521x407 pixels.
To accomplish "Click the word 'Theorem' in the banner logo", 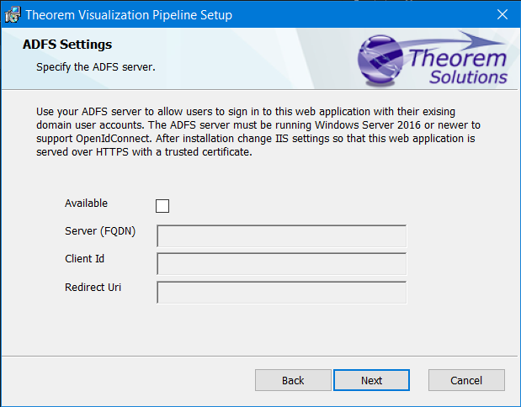I will pyautogui.click(x=458, y=59).
